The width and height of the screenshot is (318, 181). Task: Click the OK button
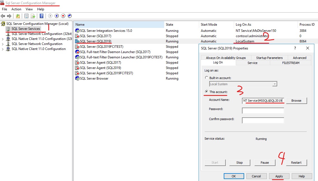[x=234, y=176]
